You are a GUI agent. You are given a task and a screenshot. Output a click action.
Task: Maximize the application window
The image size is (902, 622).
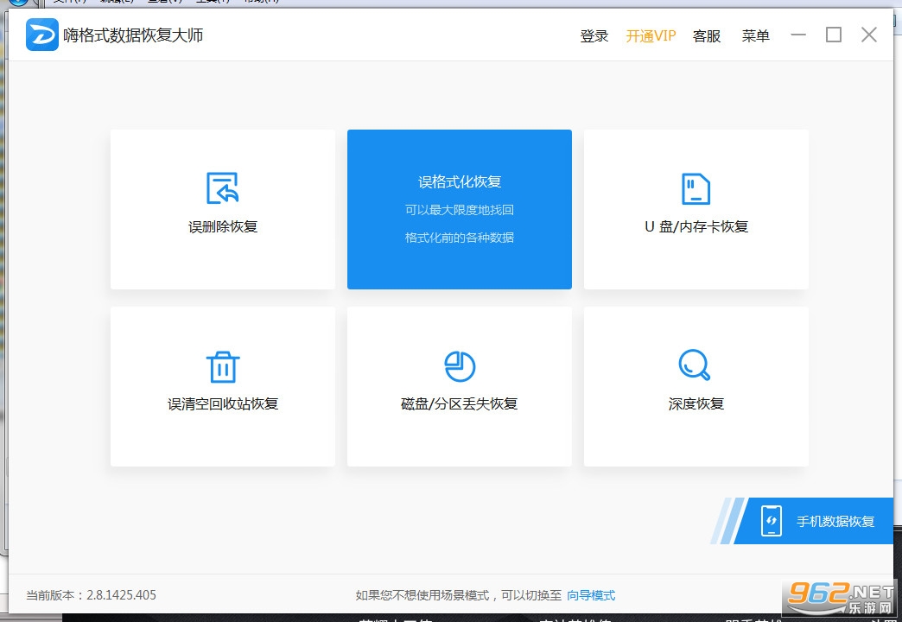[x=834, y=35]
